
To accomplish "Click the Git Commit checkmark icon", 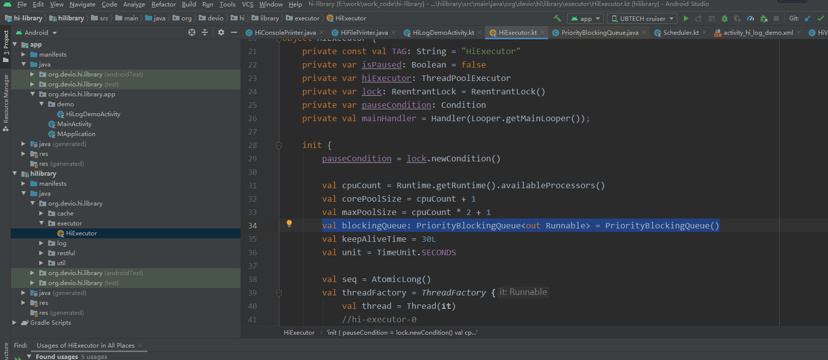I will point(821,18).
